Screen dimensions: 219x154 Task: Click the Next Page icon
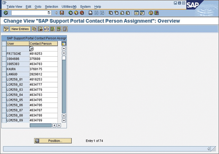122,13
